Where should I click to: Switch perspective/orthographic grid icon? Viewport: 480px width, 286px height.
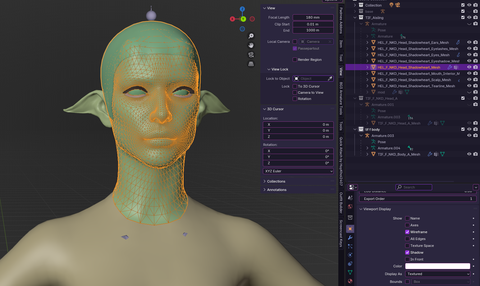tap(251, 64)
